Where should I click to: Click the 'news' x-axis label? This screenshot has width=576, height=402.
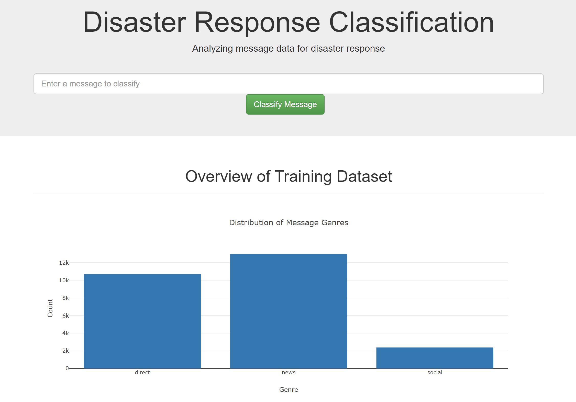click(x=288, y=372)
